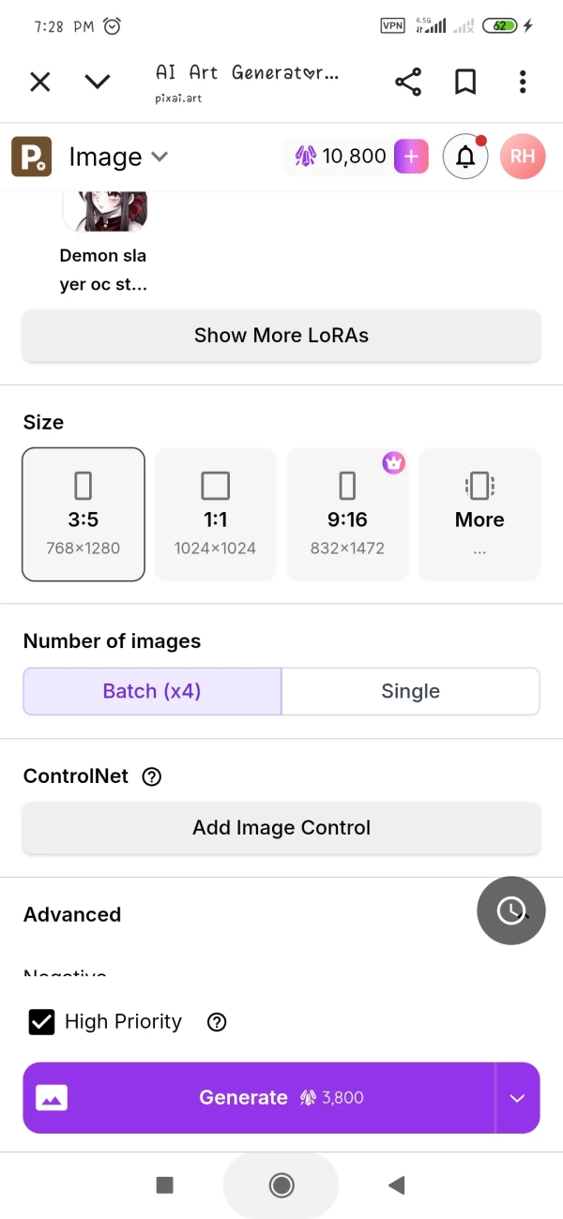Open the three-dot browser menu
563x1219 pixels.
(x=523, y=82)
